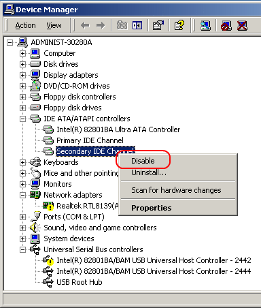The height and width of the screenshot is (308, 261).
Task: Open the Properties toolbar icon
Action: (158, 25)
